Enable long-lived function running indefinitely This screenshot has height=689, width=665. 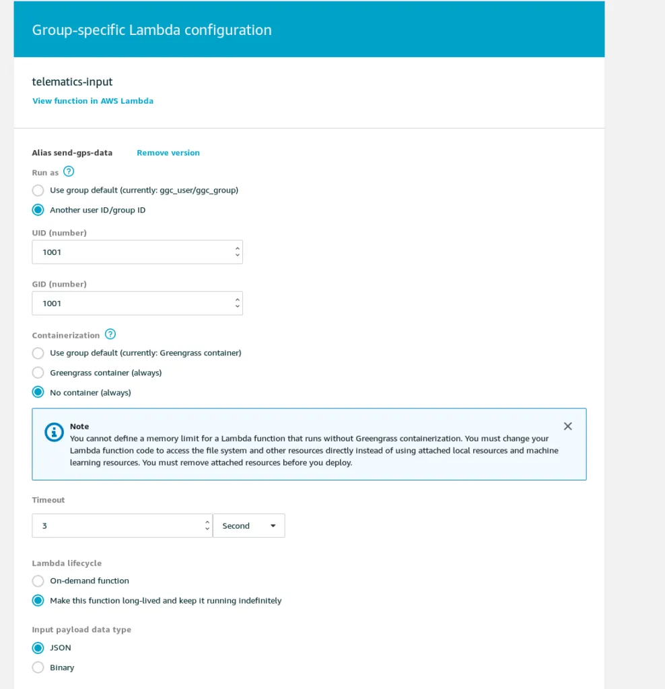point(38,601)
